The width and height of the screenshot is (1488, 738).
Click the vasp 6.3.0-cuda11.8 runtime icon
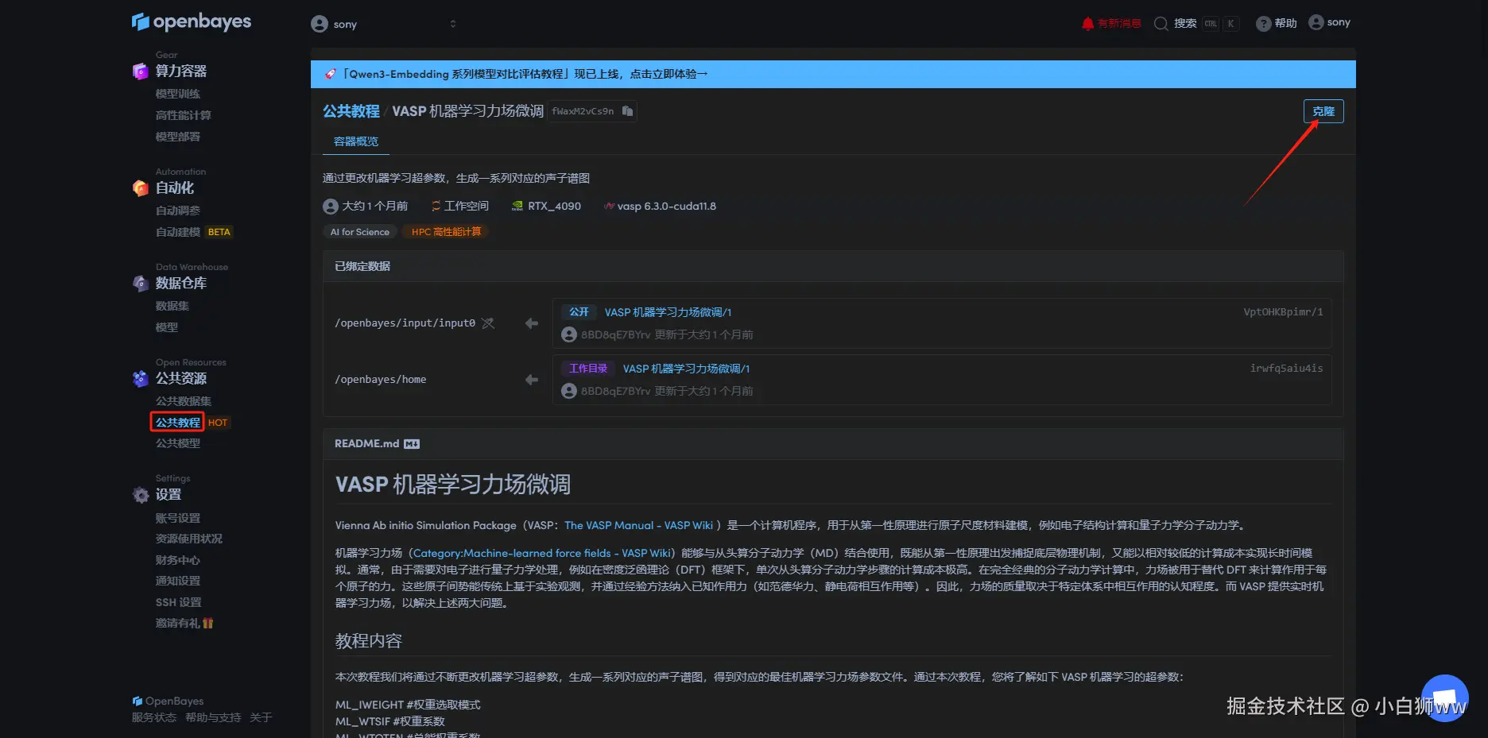[x=609, y=207]
